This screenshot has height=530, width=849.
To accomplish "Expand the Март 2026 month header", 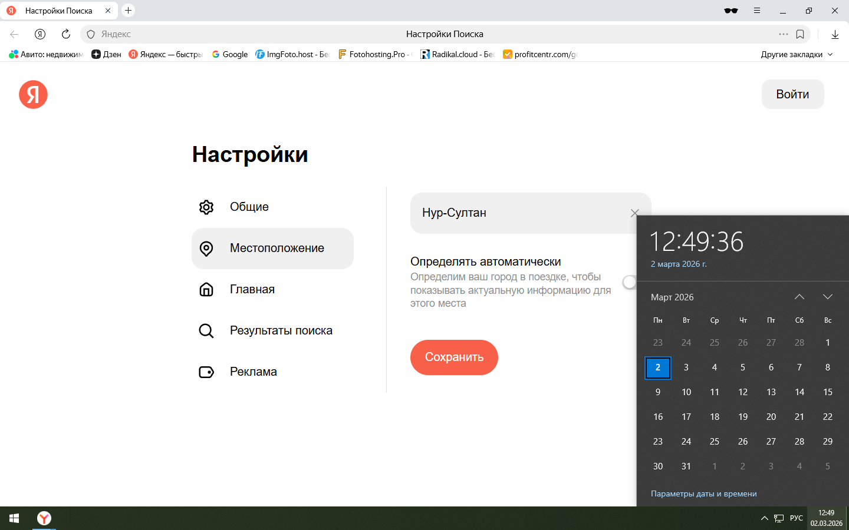I will [x=672, y=297].
